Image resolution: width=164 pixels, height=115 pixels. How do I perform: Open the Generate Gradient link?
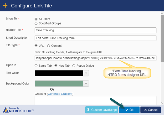[60, 94]
